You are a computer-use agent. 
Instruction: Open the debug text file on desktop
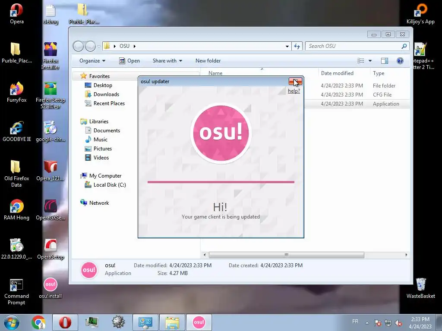tap(51, 13)
